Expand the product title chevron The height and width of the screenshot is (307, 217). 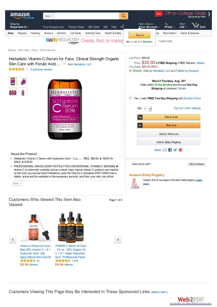coord(64,64)
